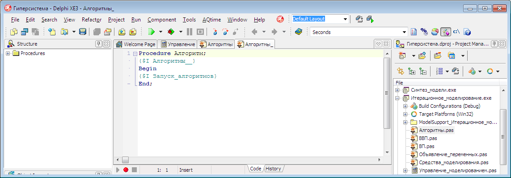This screenshot has height=178, width=511.
Task: Click the AQtime pie chart icon
Action: pyautogui.click(x=435, y=32)
